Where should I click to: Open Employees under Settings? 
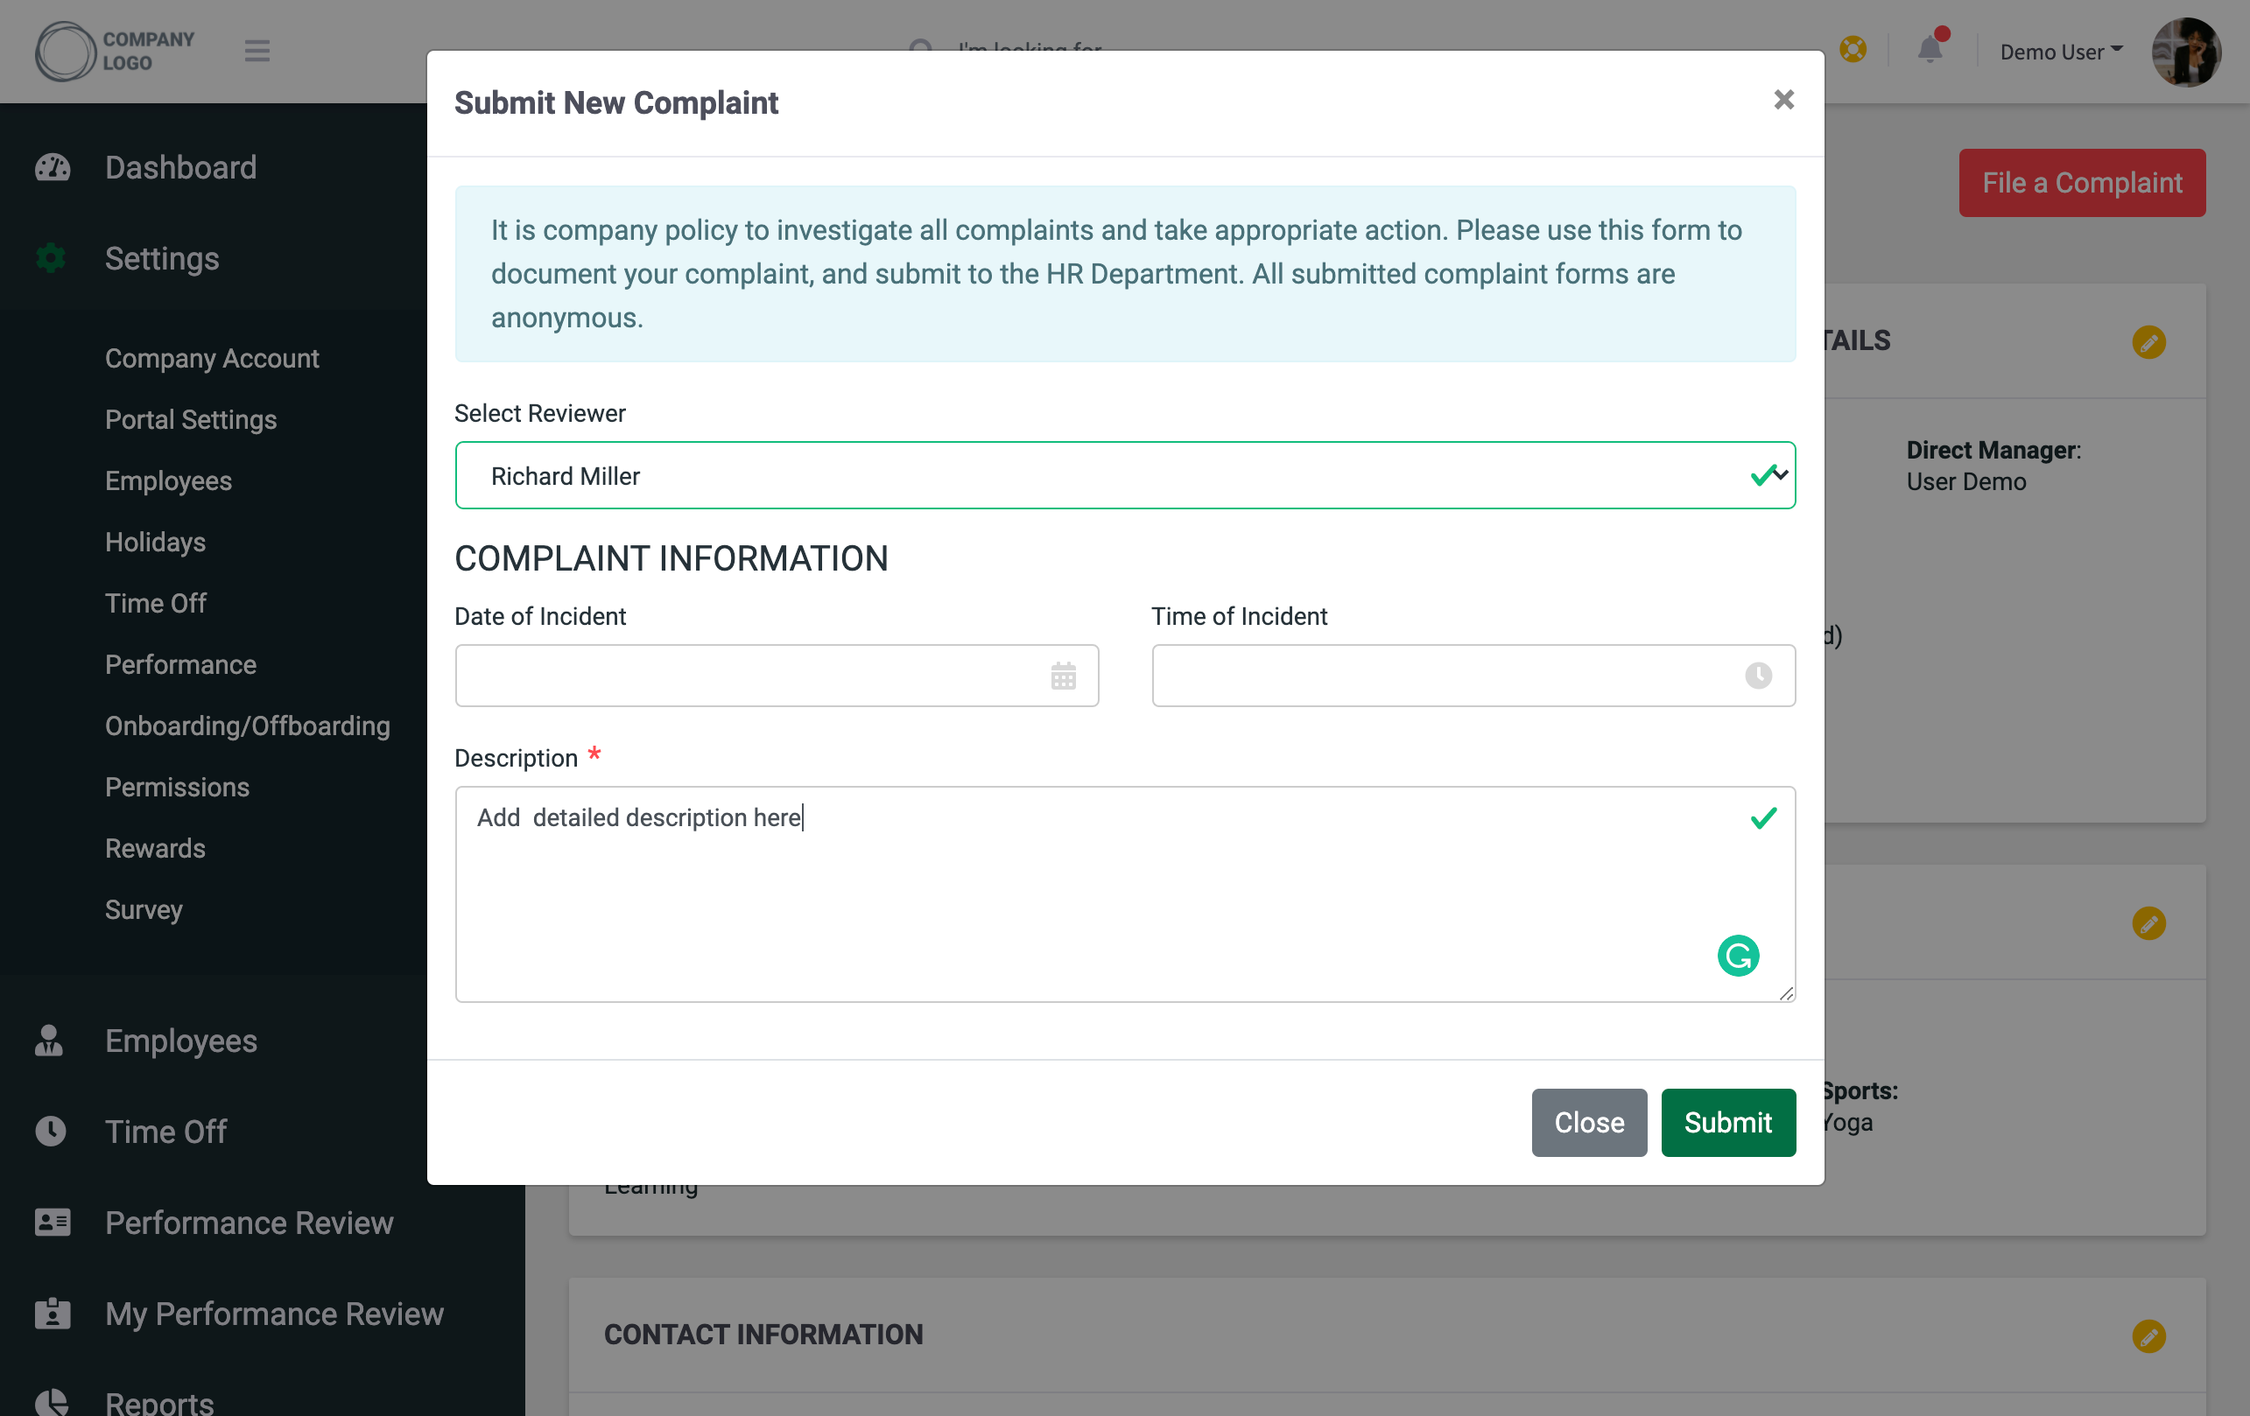[x=168, y=481]
